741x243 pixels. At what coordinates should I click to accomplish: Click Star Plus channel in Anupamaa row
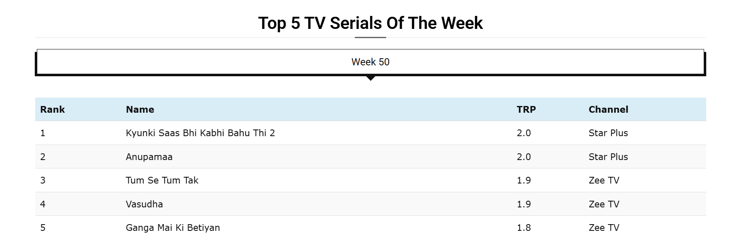point(608,157)
